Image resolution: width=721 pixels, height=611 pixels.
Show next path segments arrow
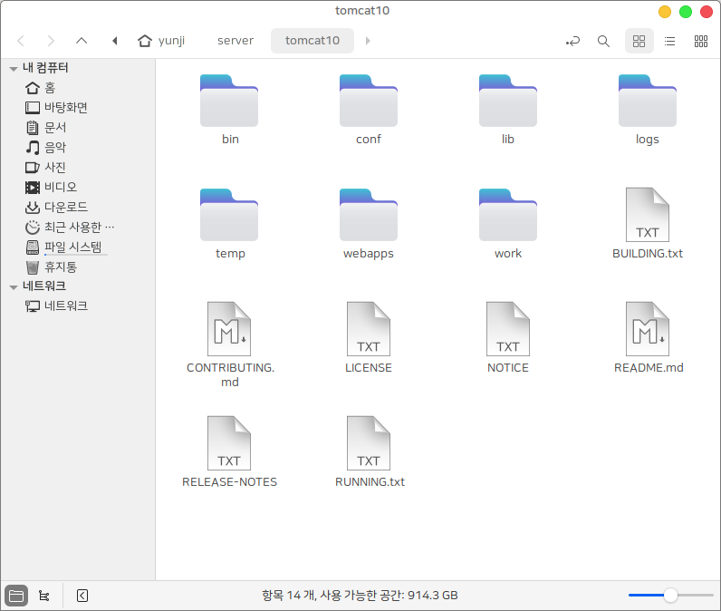(368, 41)
